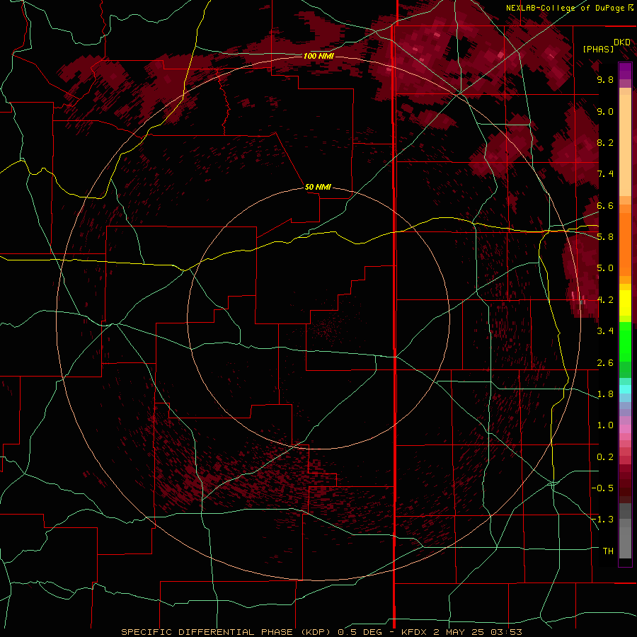The image size is (637, 637).
Task: Click the 5.8 legend label
Action: (605, 237)
